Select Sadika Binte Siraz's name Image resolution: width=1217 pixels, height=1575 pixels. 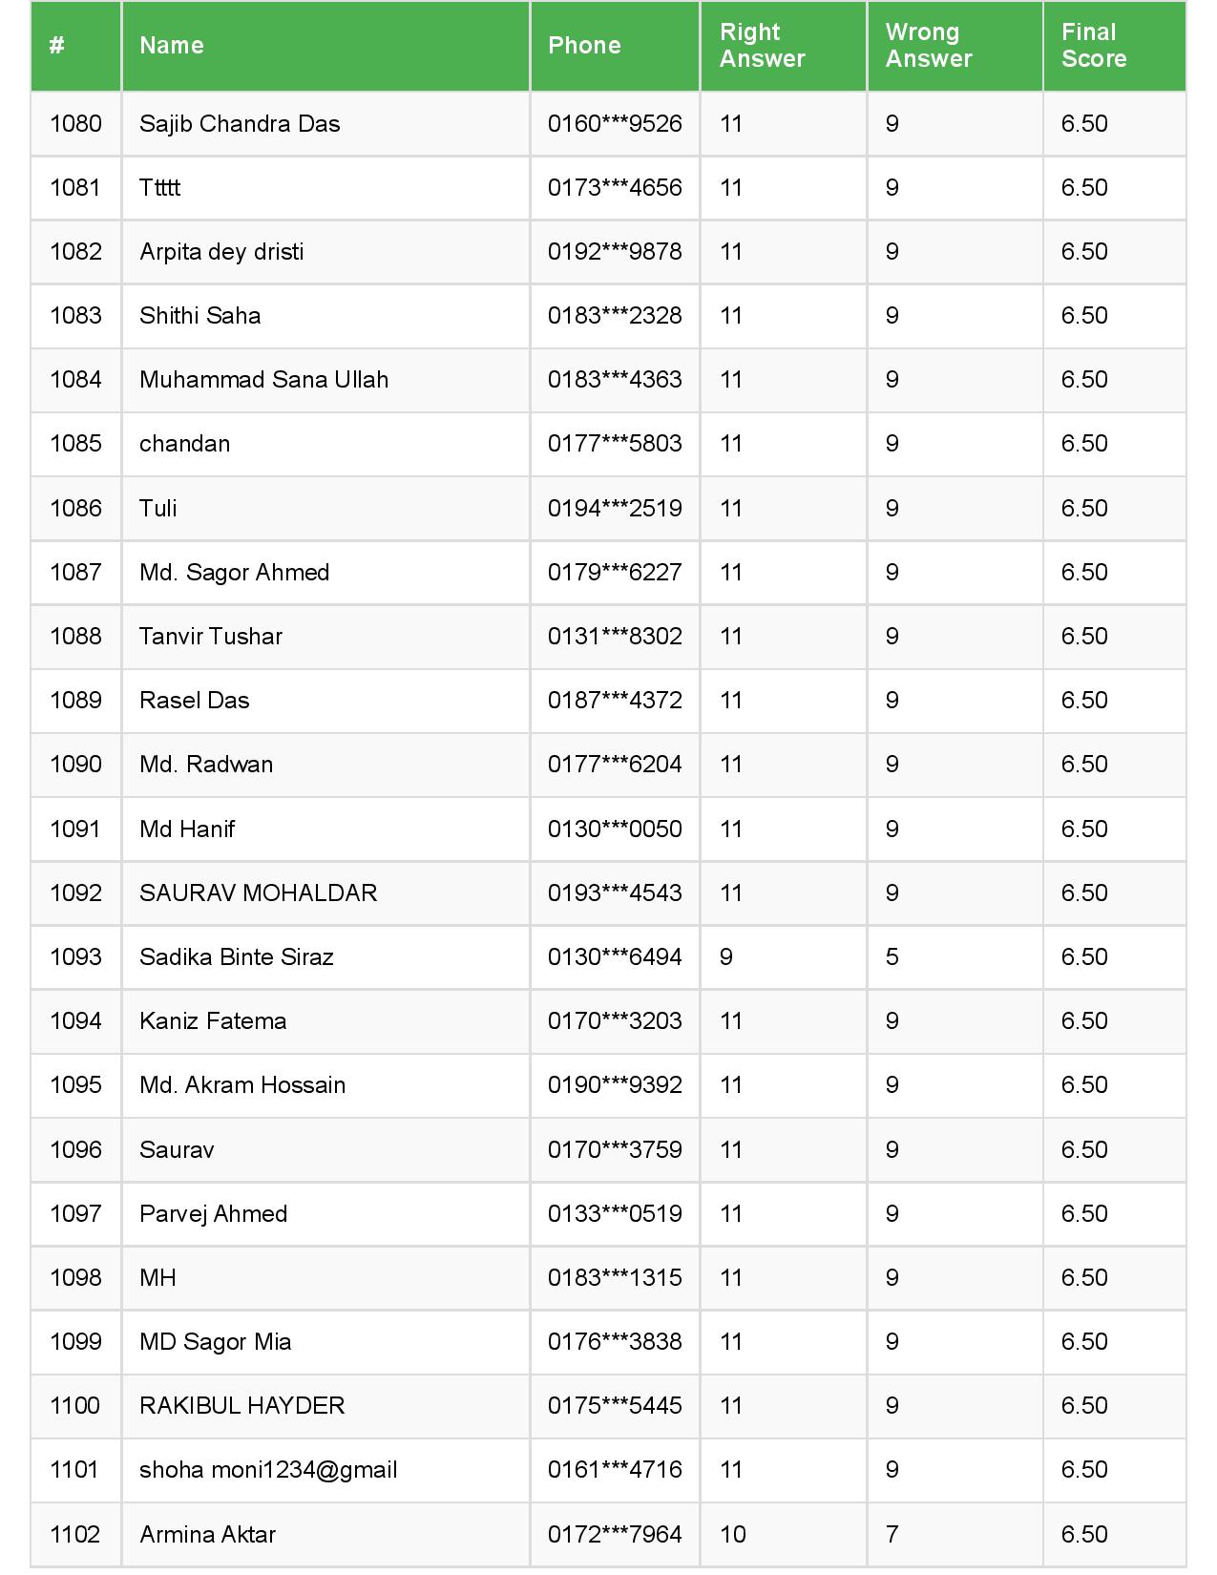pyautogui.click(x=236, y=957)
